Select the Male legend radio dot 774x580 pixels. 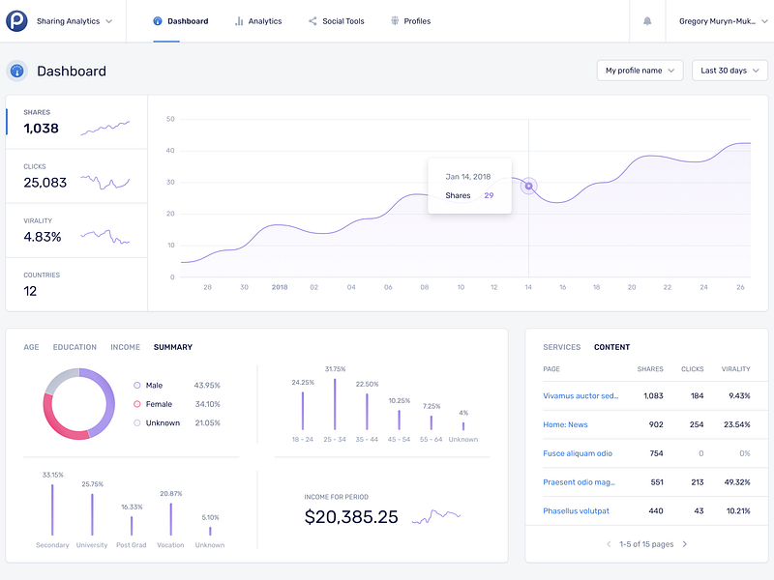(136, 385)
